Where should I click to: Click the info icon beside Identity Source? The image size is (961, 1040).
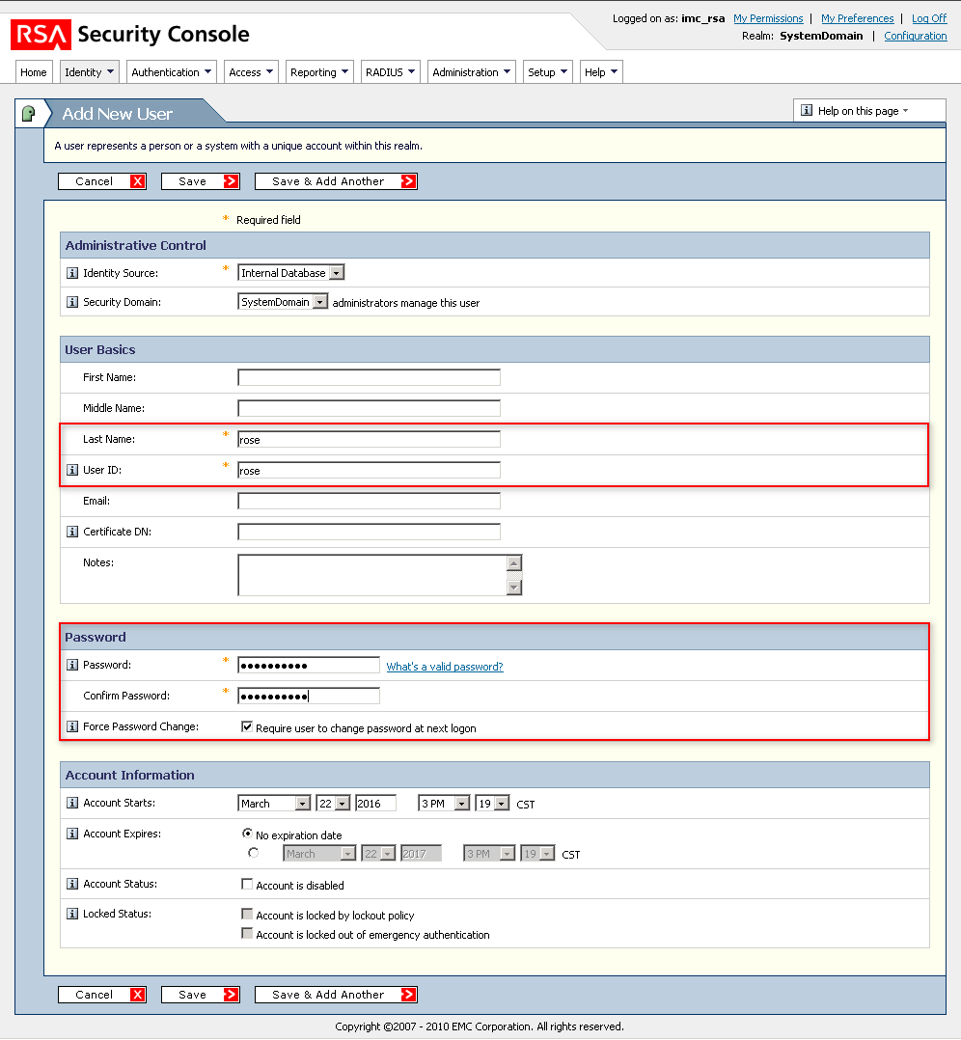[x=72, y=273]
